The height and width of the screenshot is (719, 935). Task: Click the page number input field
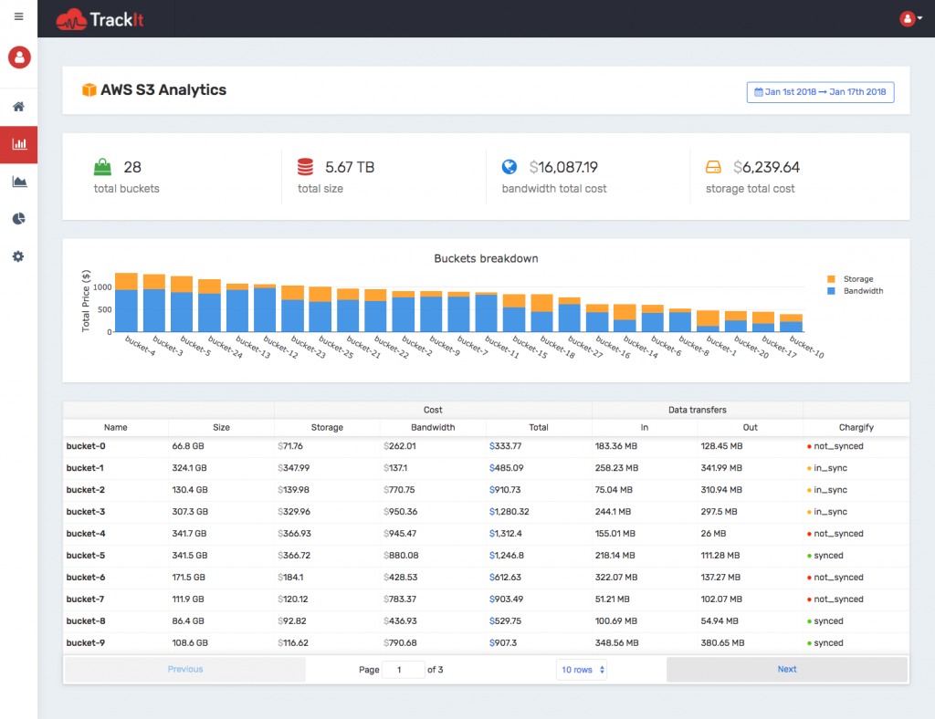pyautogui.click(x=403, y=669)
